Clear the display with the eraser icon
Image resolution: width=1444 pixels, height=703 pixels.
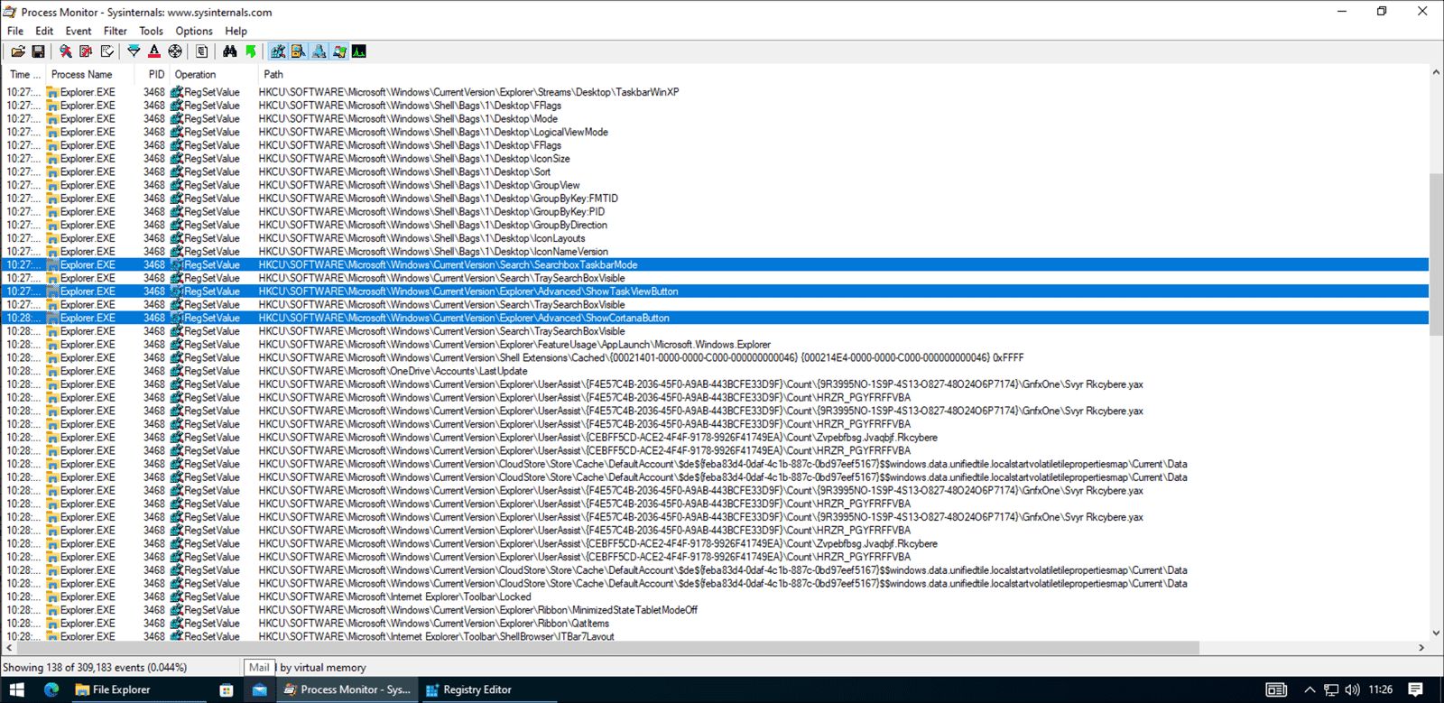106,51
